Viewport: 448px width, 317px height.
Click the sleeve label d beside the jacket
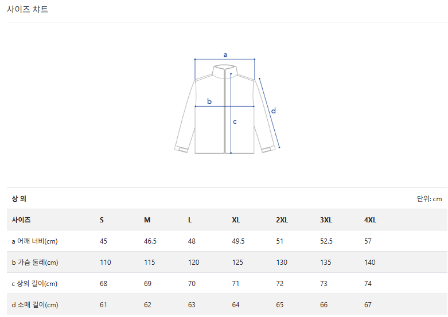coord(274,111)
